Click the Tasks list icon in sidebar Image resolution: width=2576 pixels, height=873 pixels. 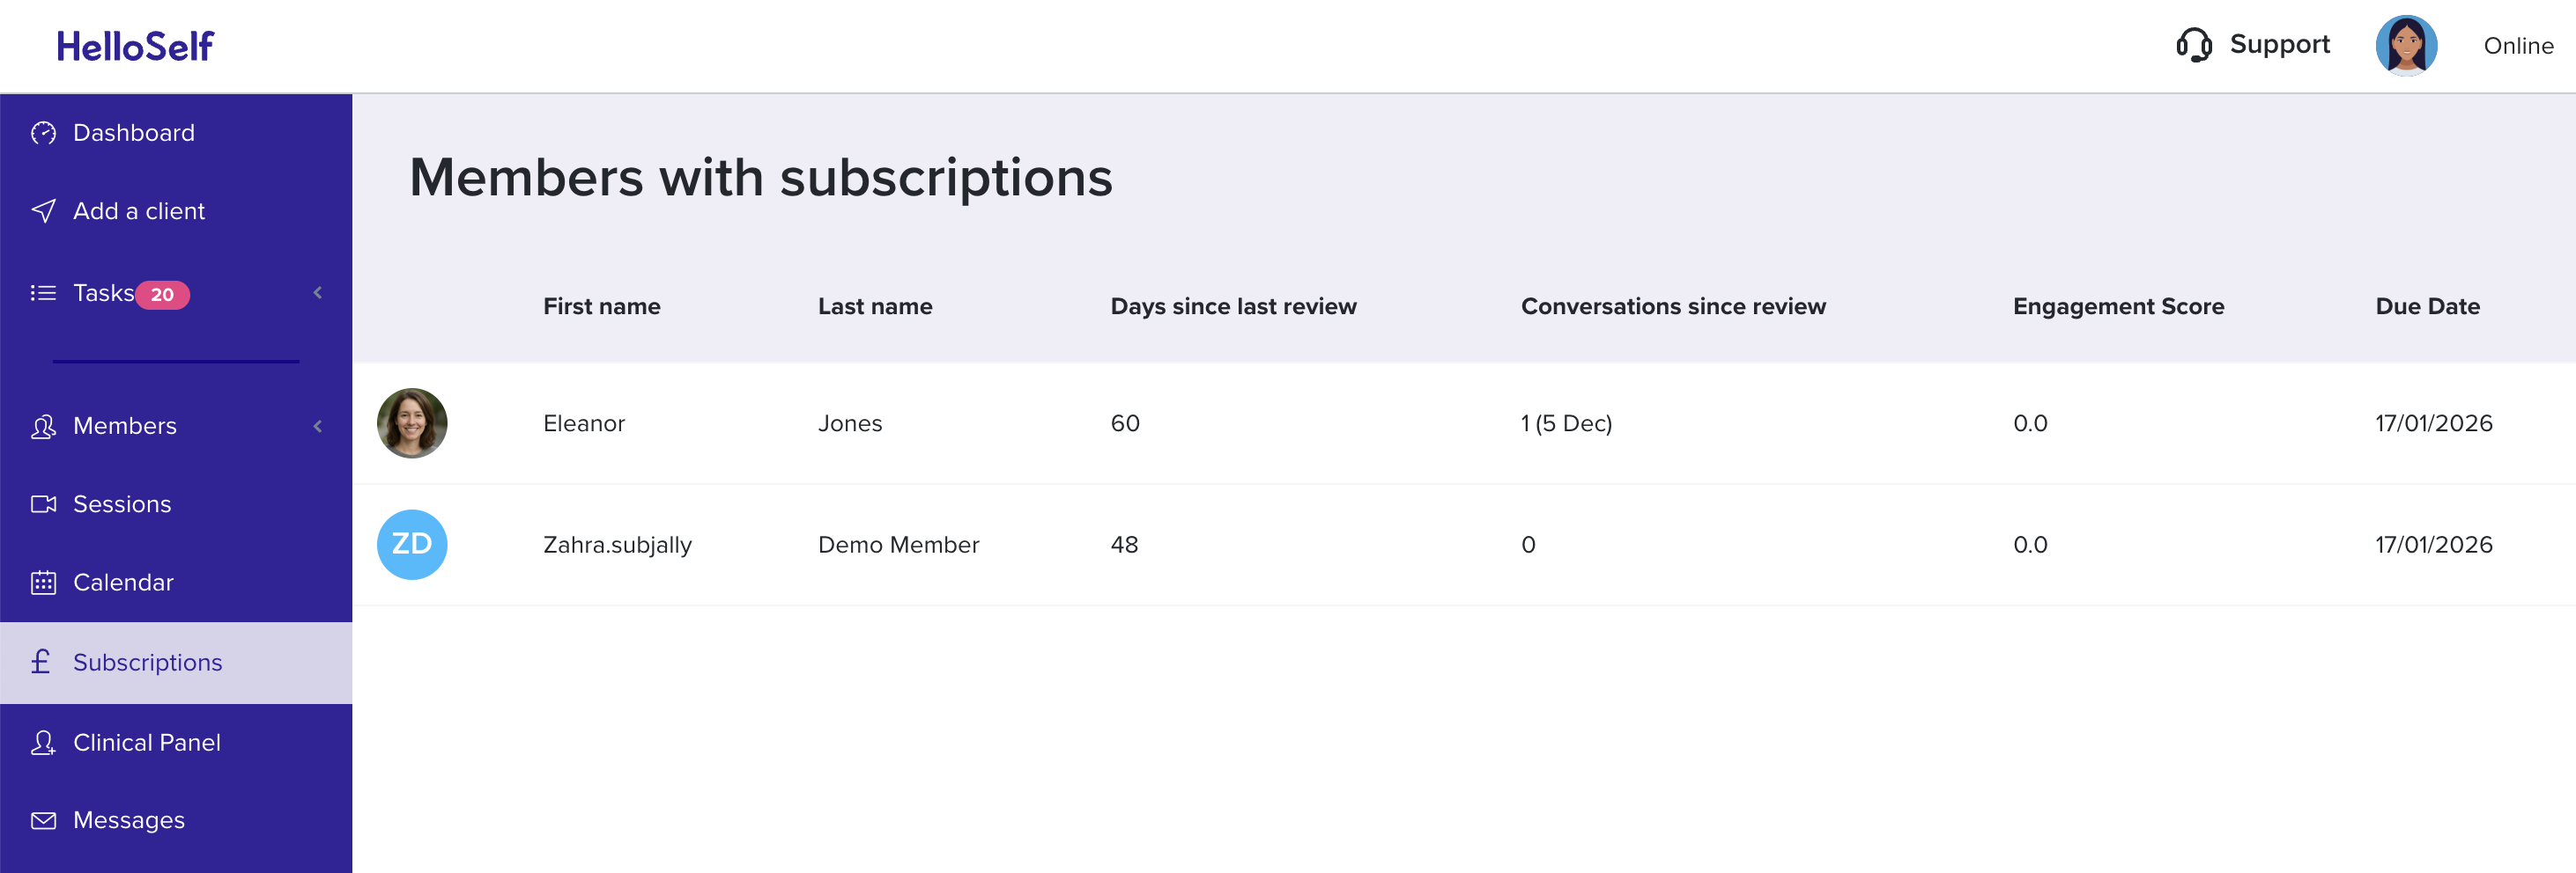point(43,293)
